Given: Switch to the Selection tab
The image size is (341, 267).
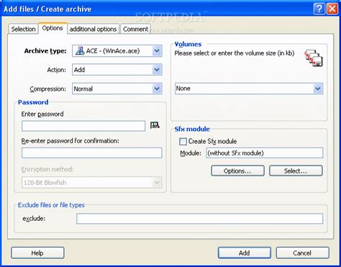Looking at the screenshot, I should pos(23,29).
